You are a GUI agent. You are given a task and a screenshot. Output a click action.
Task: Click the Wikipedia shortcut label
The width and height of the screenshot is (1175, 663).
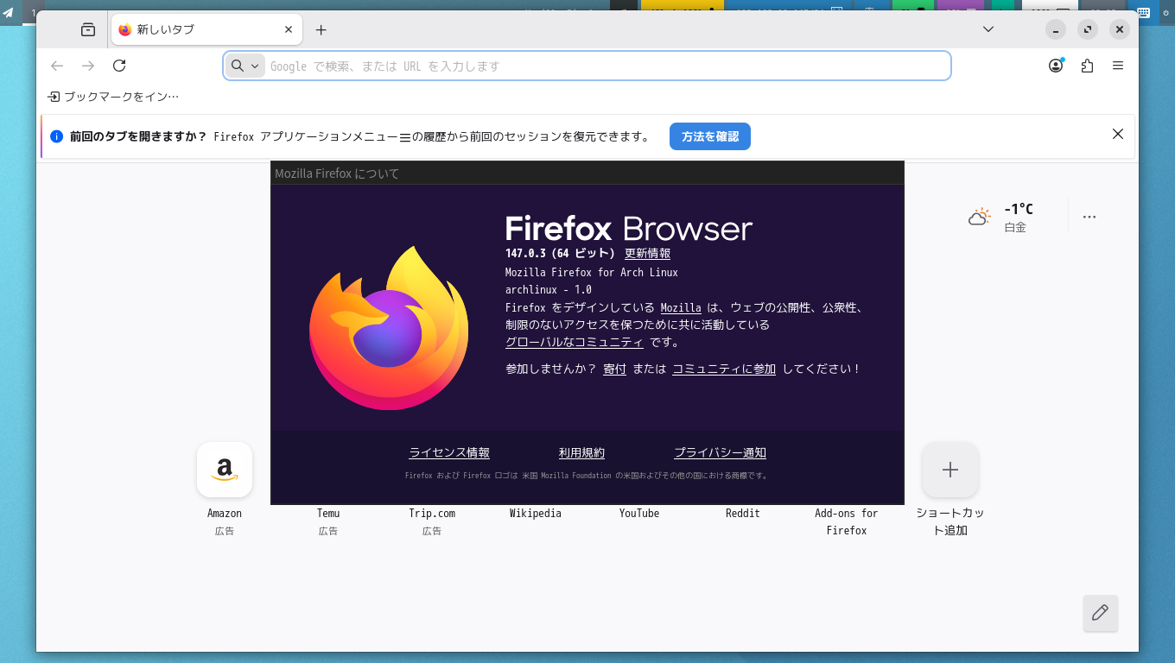[536, 514]
